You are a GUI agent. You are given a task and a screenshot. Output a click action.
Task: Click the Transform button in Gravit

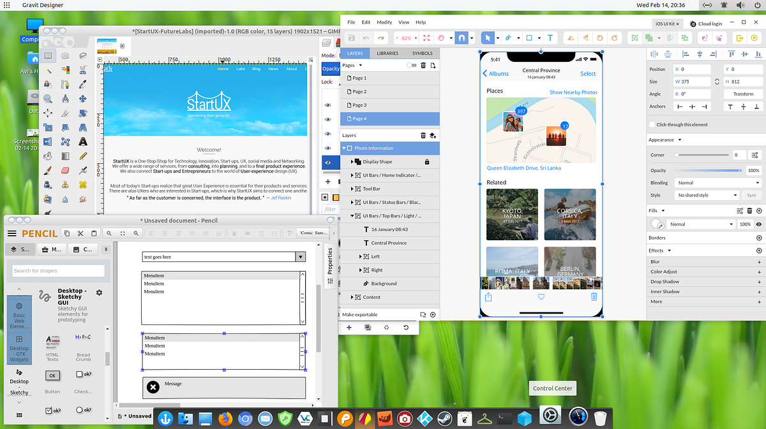tap(742, 94)
